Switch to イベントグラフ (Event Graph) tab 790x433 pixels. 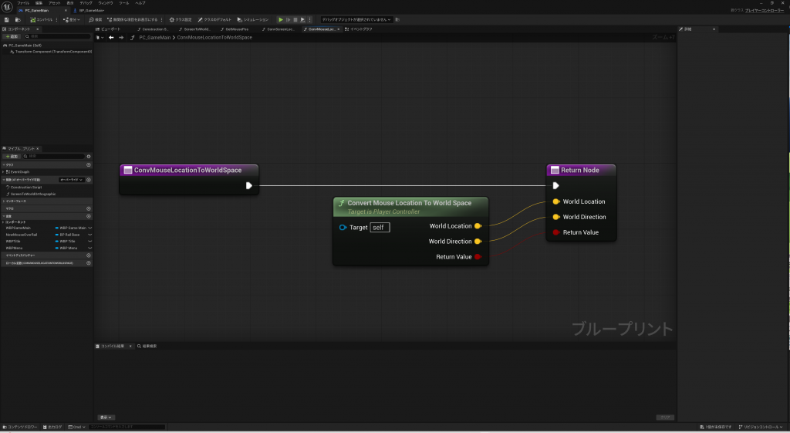[x=358, y=29]
